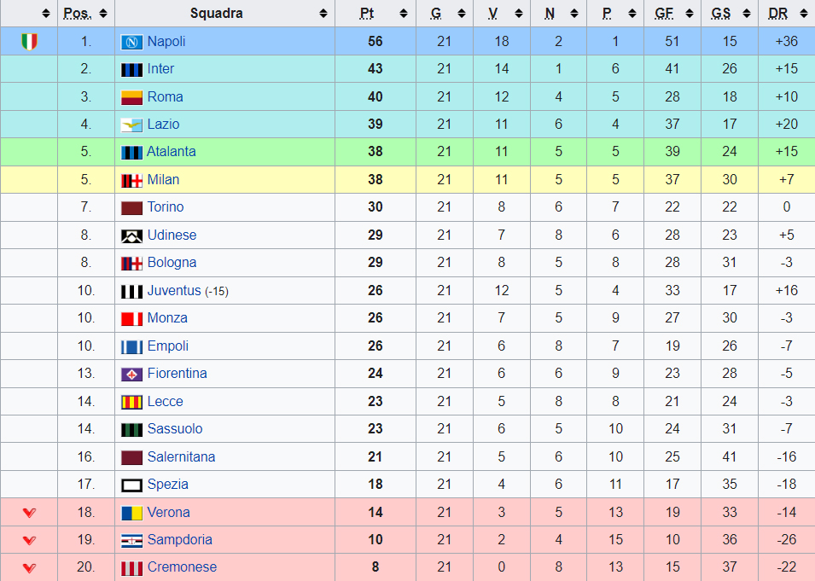Sort table by Squadra column arrows

[323, 14]
